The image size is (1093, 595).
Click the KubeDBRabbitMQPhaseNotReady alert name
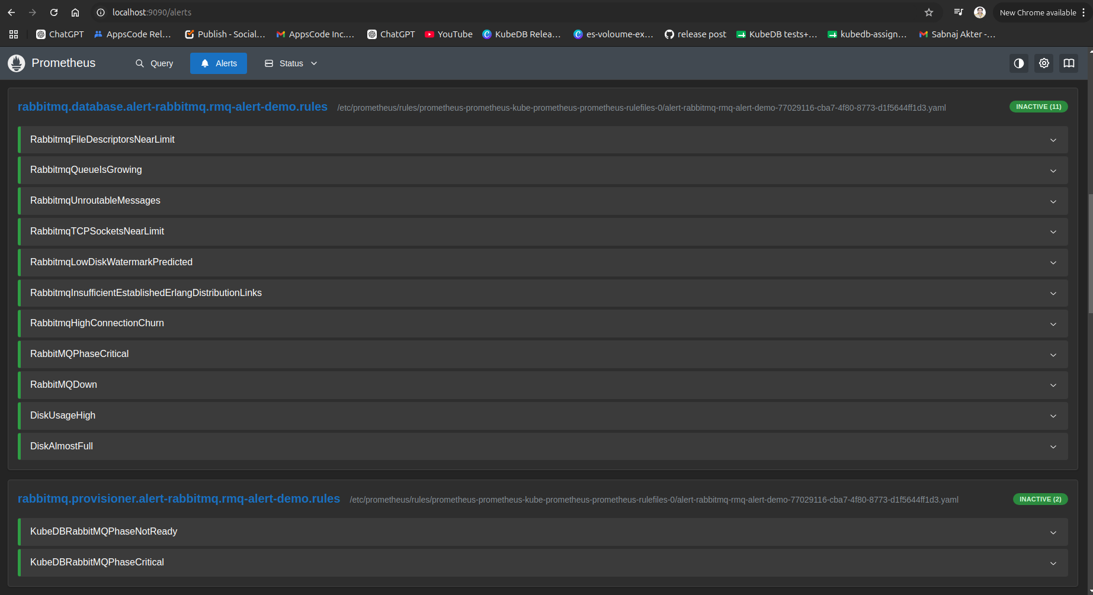coord(104,532)
